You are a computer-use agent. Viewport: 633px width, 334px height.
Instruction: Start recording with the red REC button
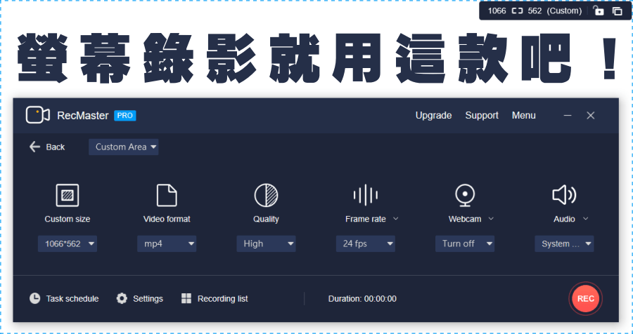(585, 298)
